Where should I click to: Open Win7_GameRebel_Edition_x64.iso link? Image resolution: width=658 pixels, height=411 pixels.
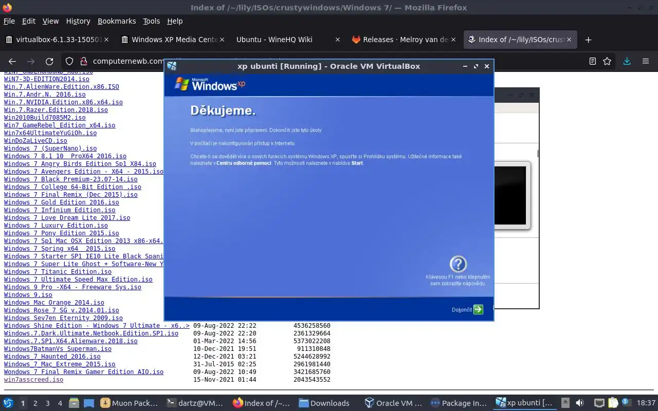60,125
